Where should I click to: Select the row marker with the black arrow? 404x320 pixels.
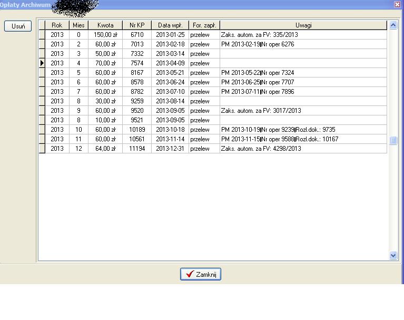[x=42, y=63]
